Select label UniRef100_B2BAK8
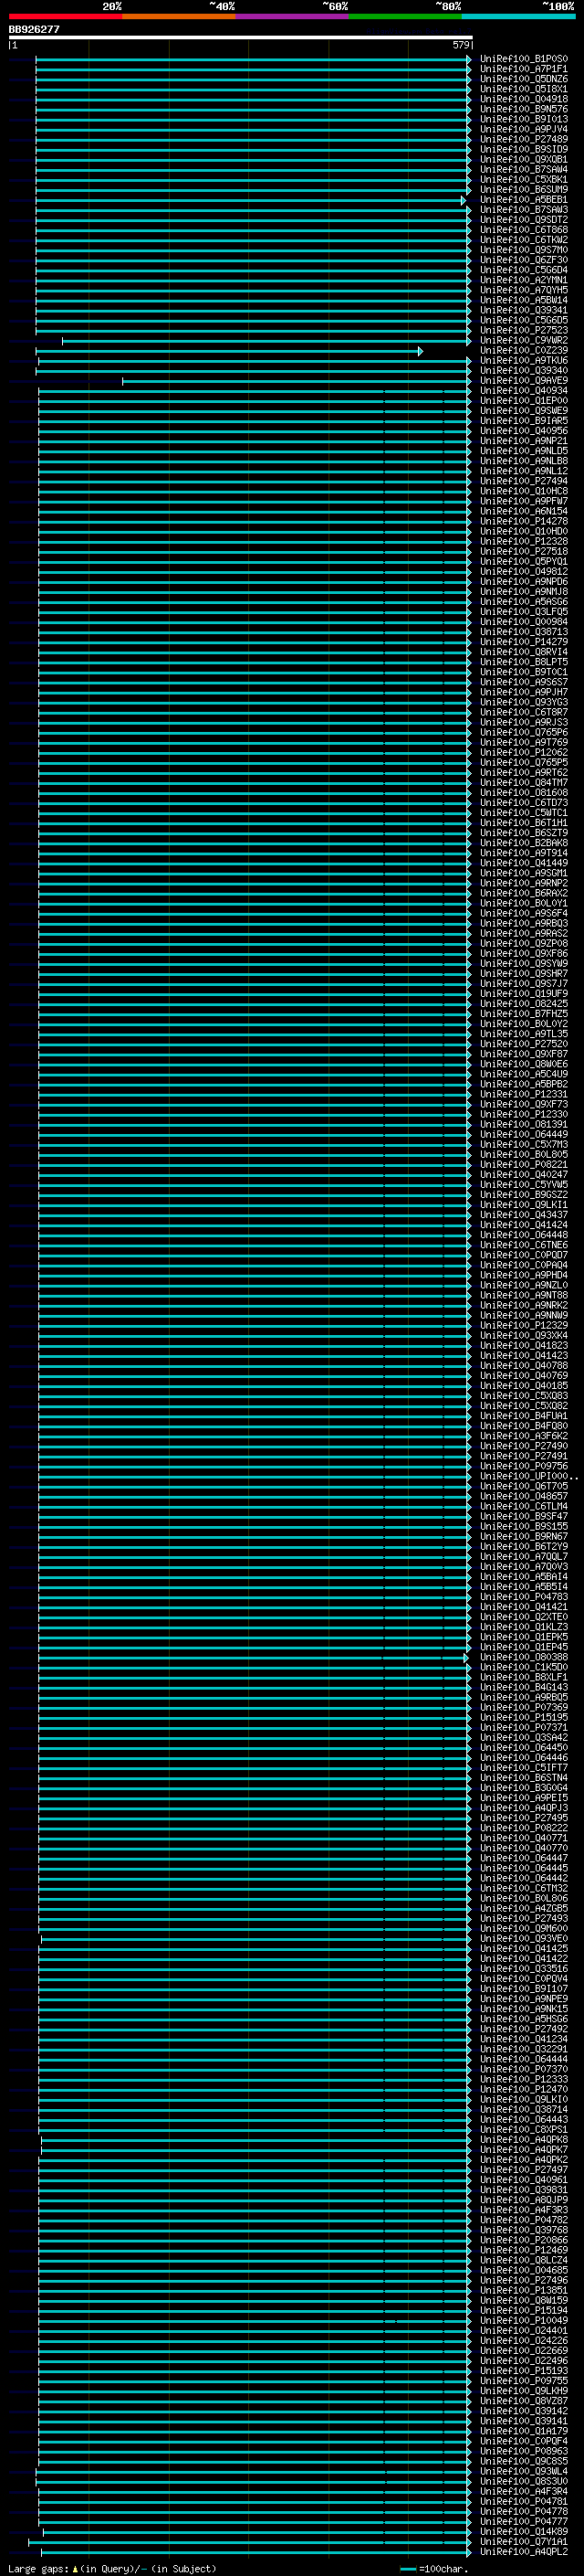Image resolution: width=584 pixels, height=2576 pixels. [x=523, y=843]
